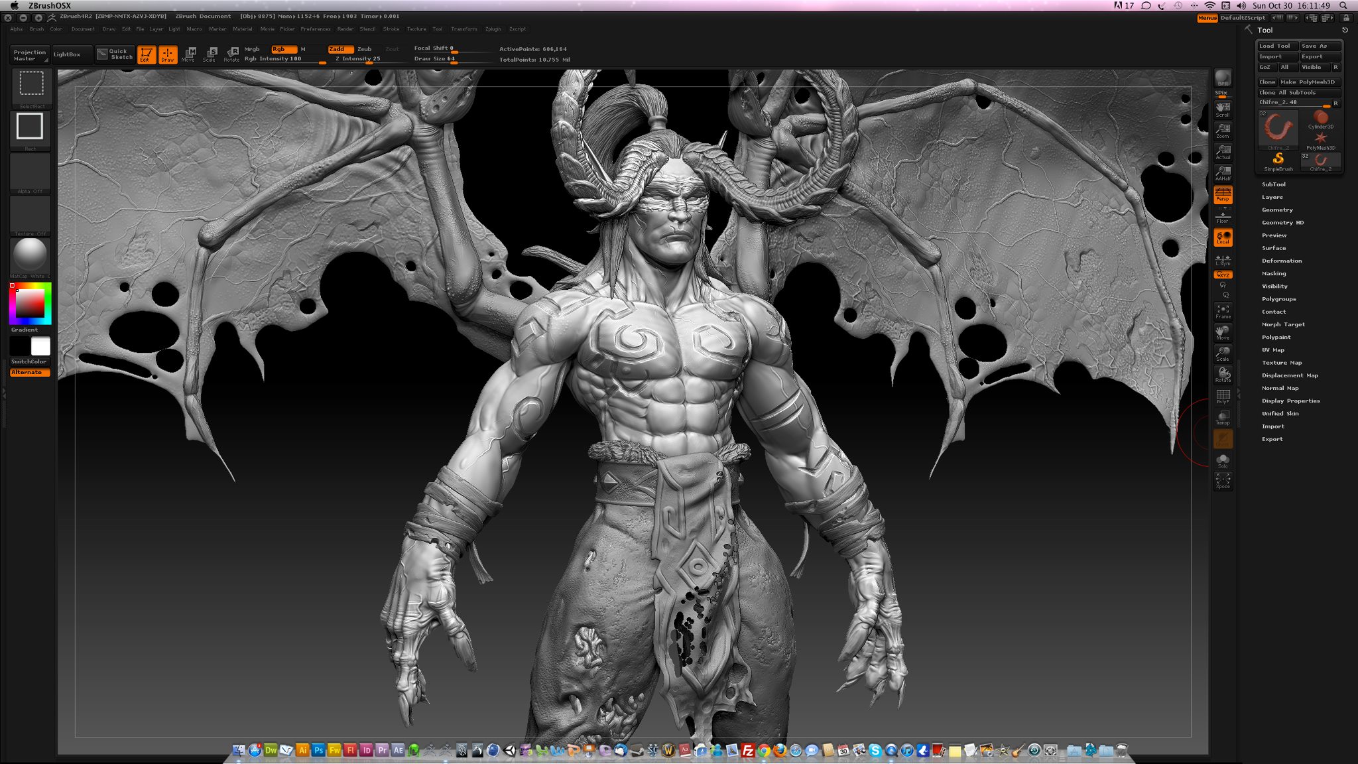Select the Draw mode button
The width and height of the screenshot is (1358, 764).
[168, 54]
